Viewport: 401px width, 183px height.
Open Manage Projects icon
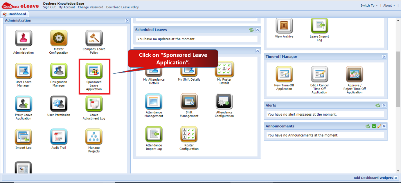94,137
